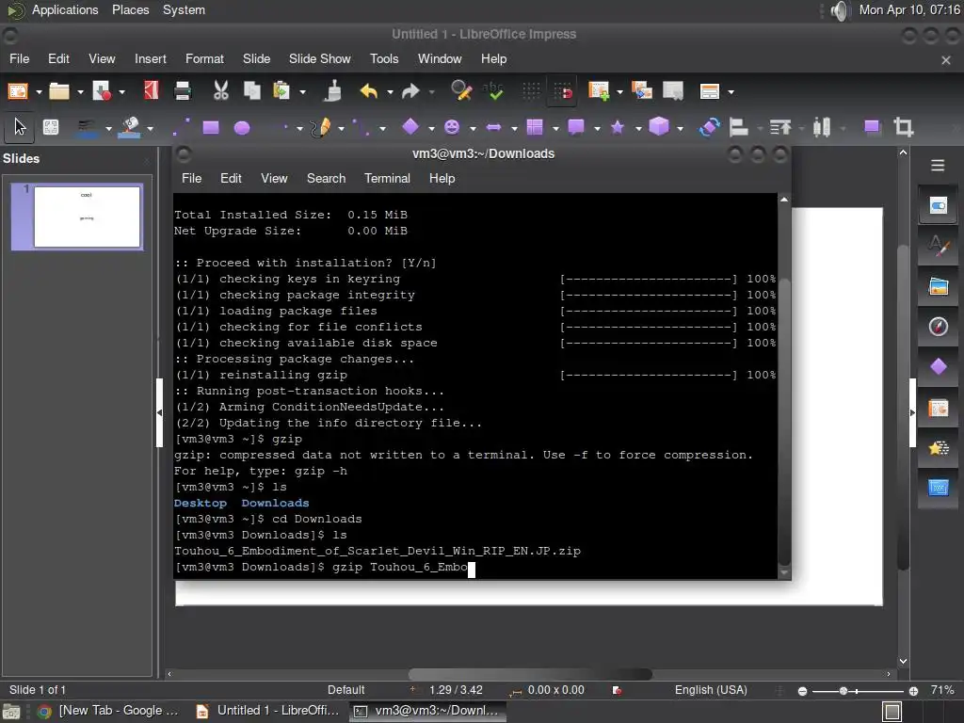Click English (USA) language in status bar
This screenshot has height=723, width=964.
[x=711, y=690]
